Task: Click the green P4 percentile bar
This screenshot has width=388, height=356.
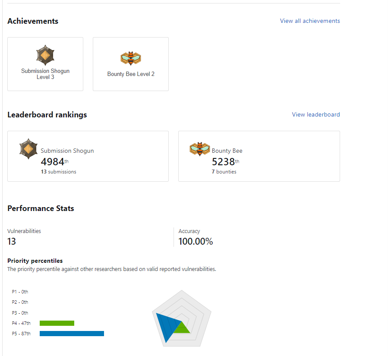Action: 57,323
